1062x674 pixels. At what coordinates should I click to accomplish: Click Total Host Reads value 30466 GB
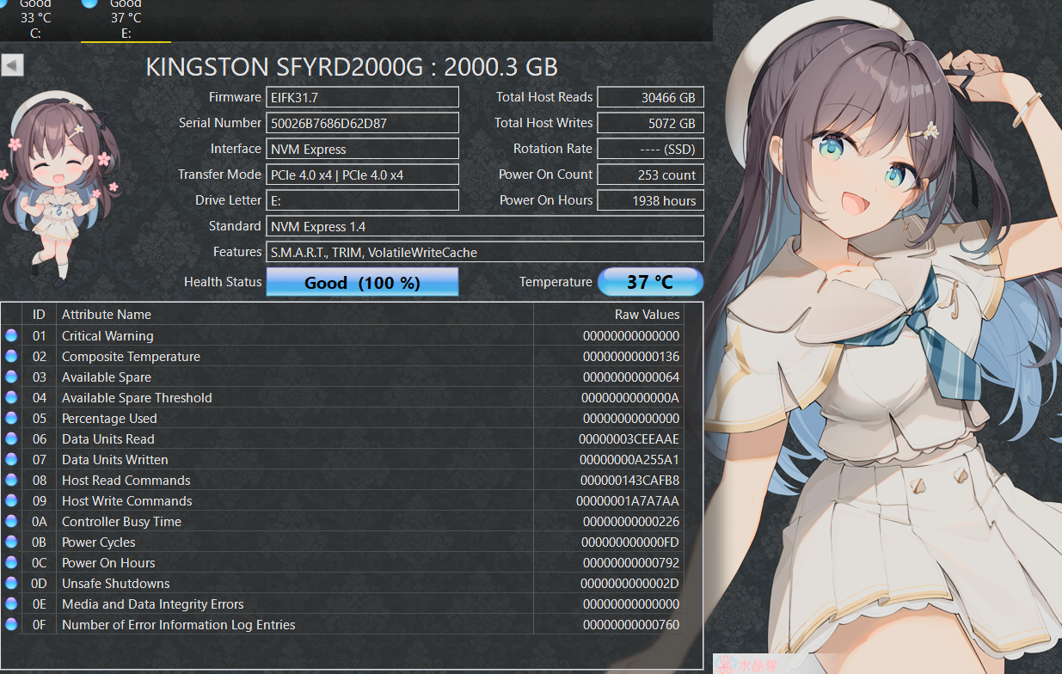point(650,97)
